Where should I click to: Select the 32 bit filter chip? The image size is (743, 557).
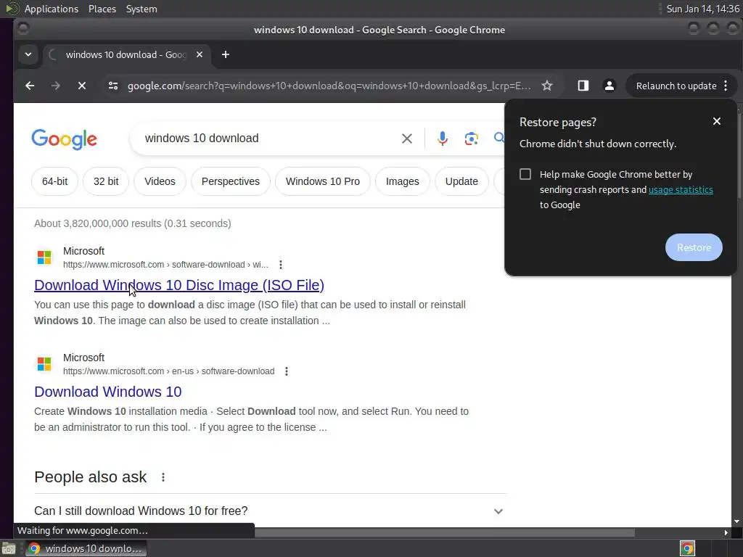coord(106,181)
